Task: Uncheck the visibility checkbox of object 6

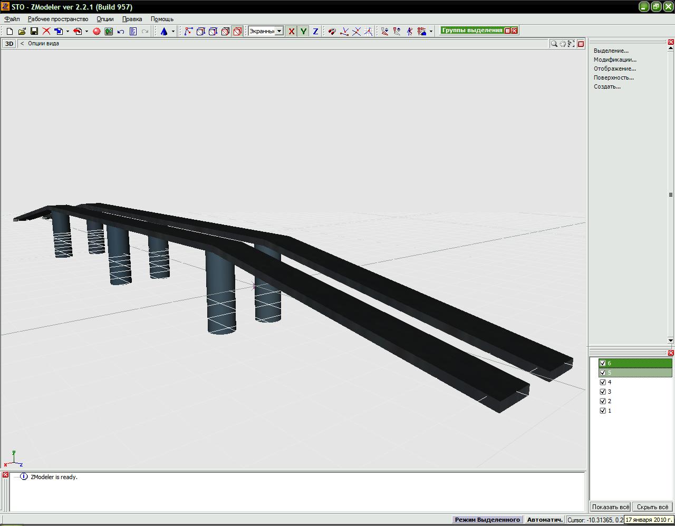Action: [603, 363]
